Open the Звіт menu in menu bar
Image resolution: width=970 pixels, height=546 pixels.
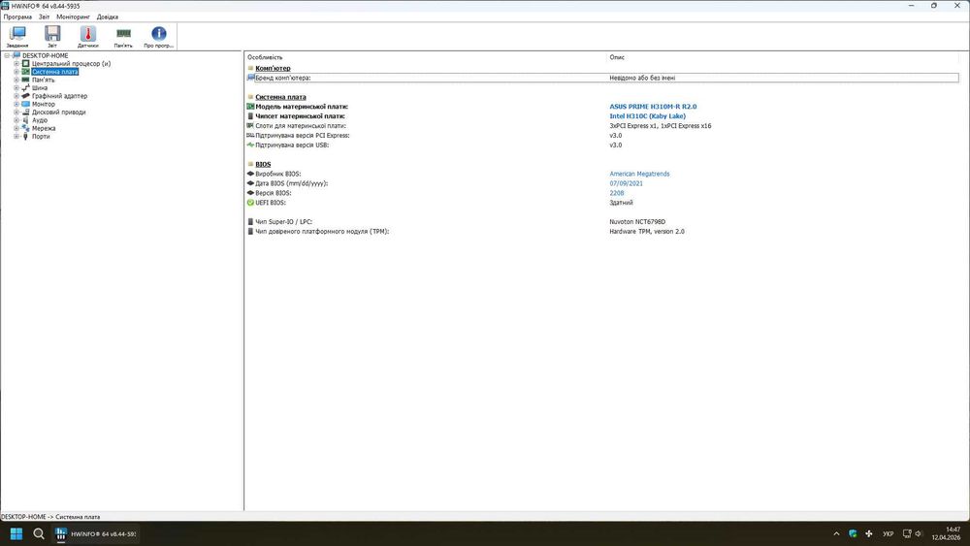pyautogui.click(x=45, y=16)
